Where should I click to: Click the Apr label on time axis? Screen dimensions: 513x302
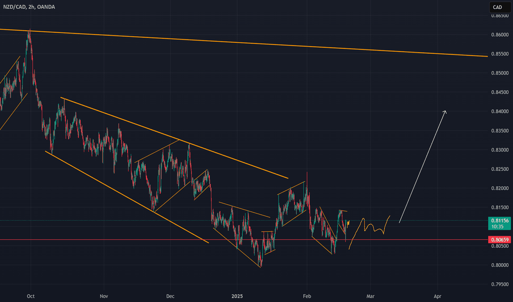coord(438,296)
